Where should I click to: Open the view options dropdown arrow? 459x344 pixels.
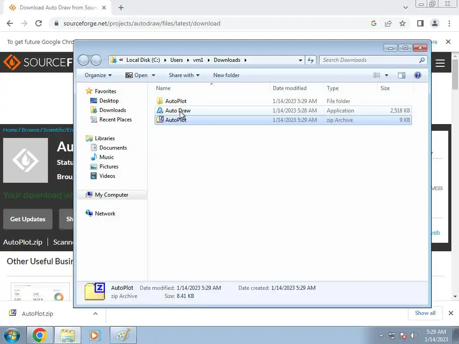[x=386, y=75]
